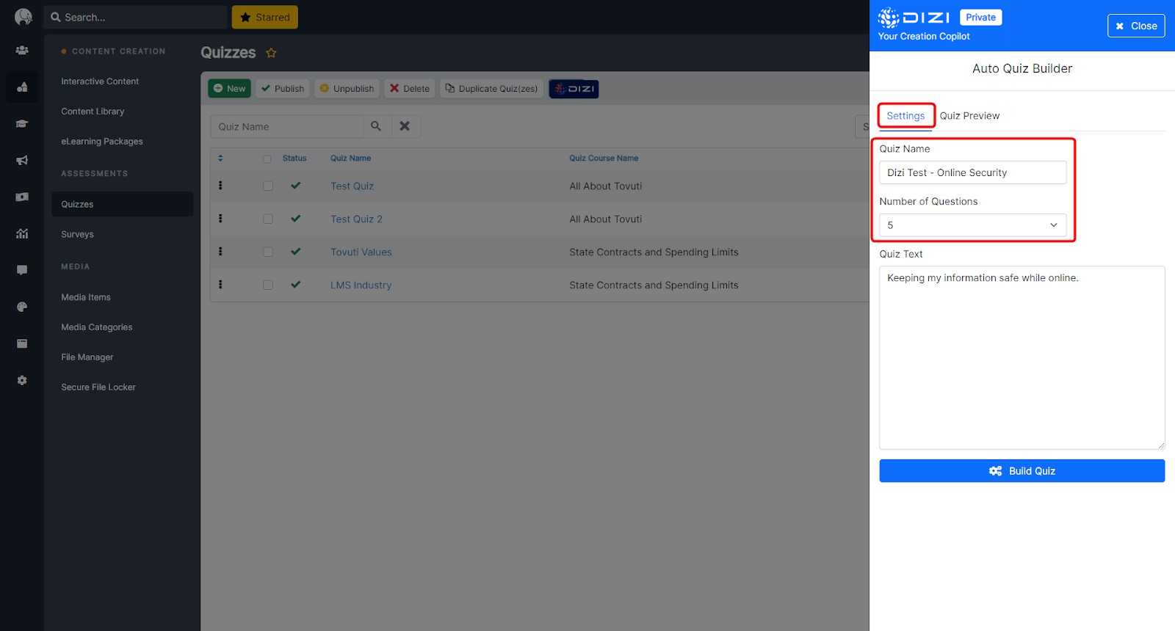1175x631 pixels.
Task: Click the Starred button in top bar
Action: click(x=264, y=17)
